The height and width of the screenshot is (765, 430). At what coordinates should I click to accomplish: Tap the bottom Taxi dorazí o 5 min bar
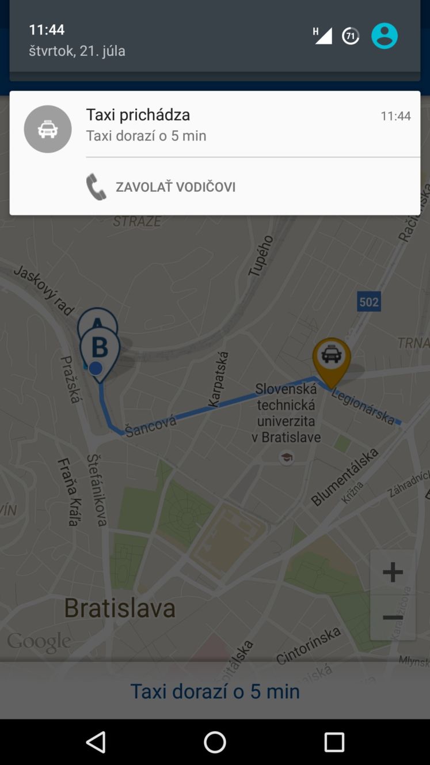(x=215, y=691)
